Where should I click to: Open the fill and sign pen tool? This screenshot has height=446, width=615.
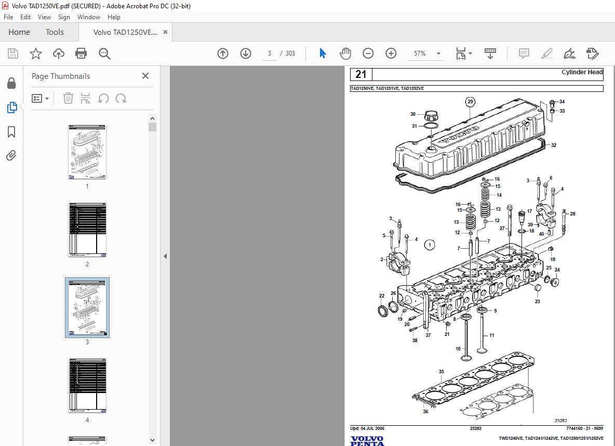569,53
